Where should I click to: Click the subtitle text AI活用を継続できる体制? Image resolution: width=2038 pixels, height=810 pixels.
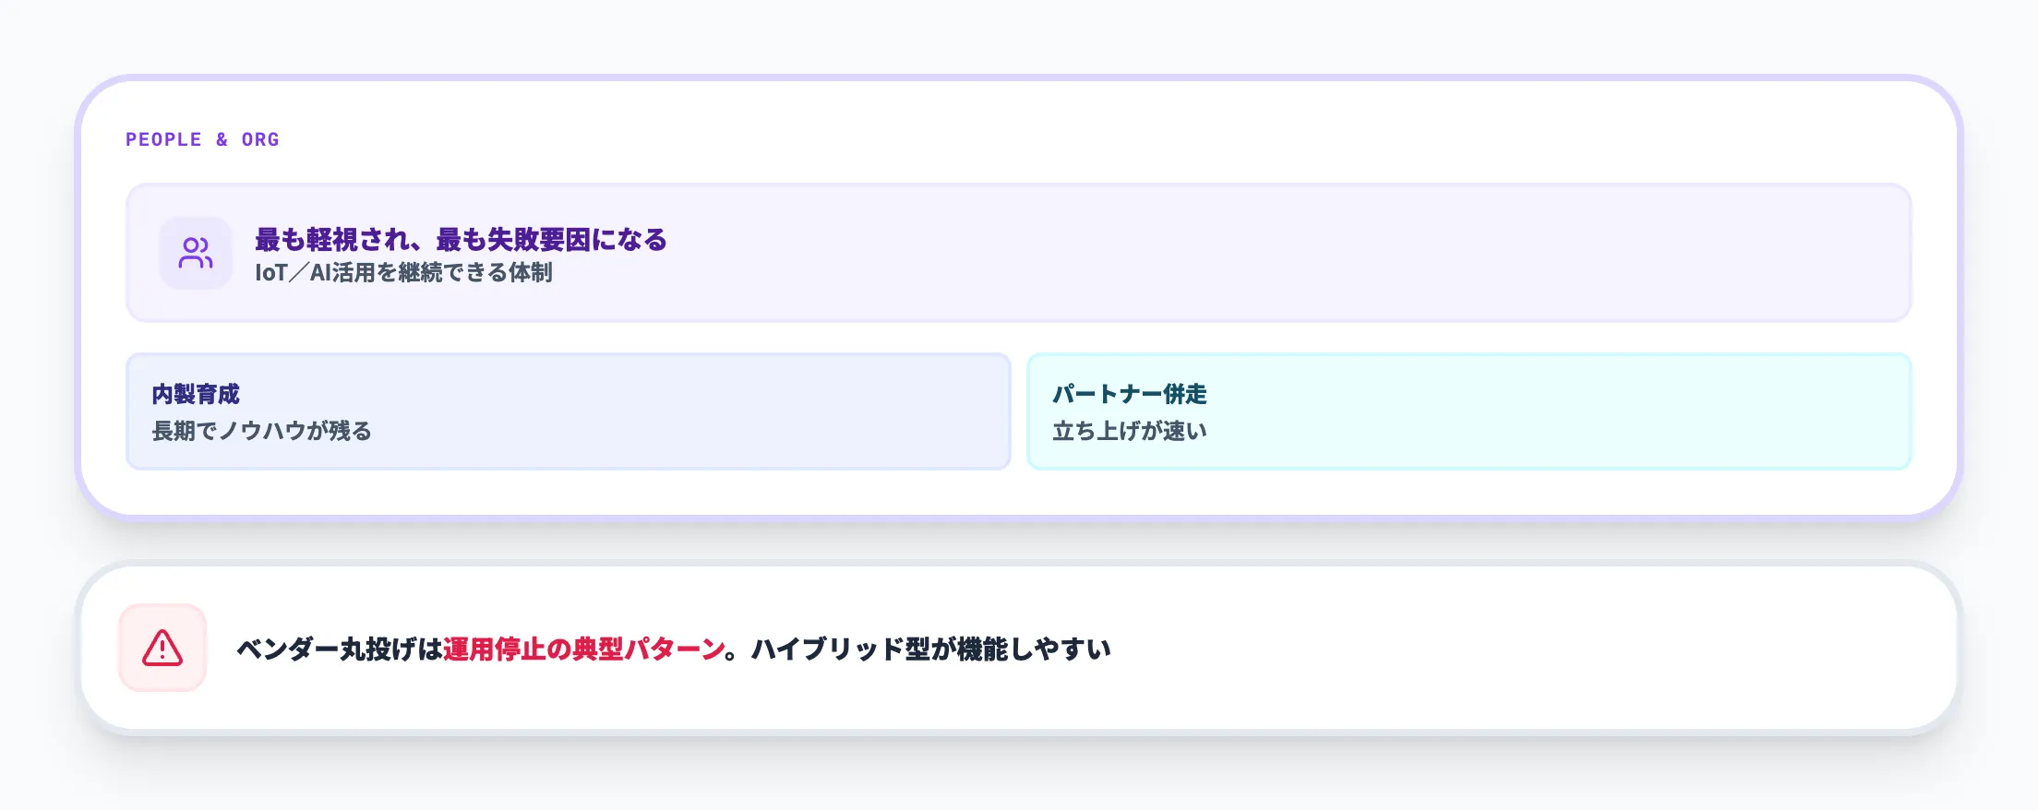pos(431,273)
